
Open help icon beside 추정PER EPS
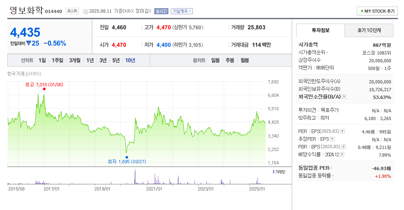coord(332,139)
